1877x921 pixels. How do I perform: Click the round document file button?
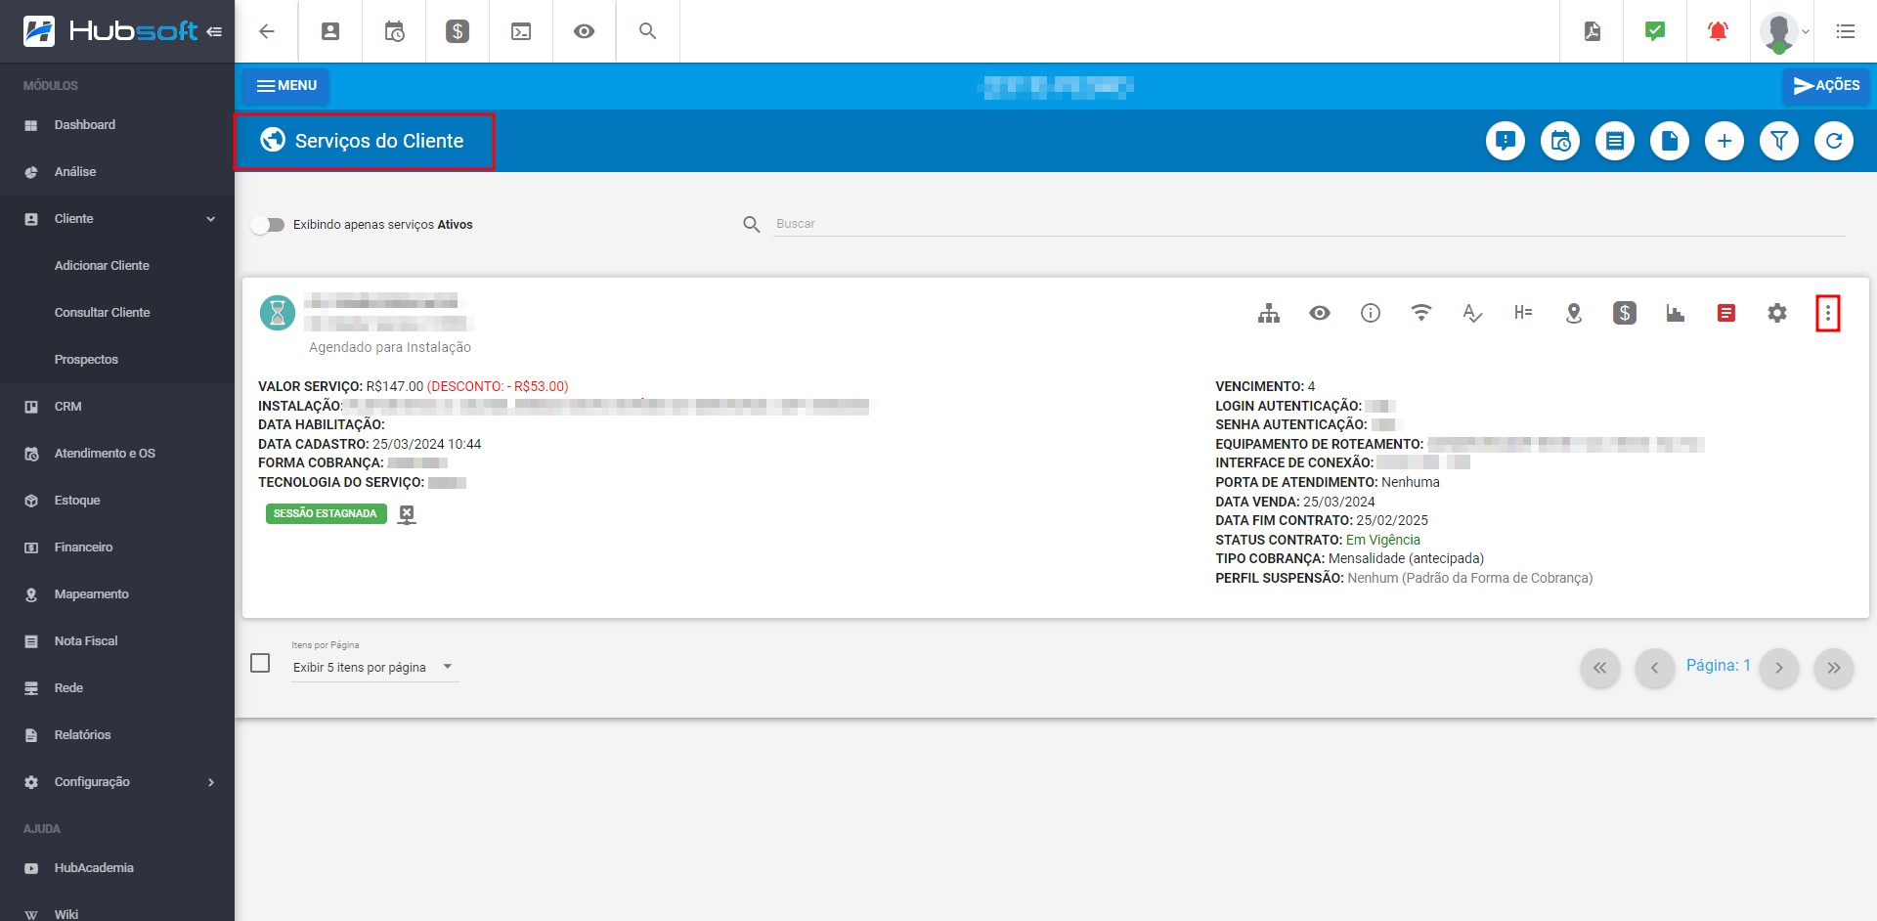pos(1670,141)
